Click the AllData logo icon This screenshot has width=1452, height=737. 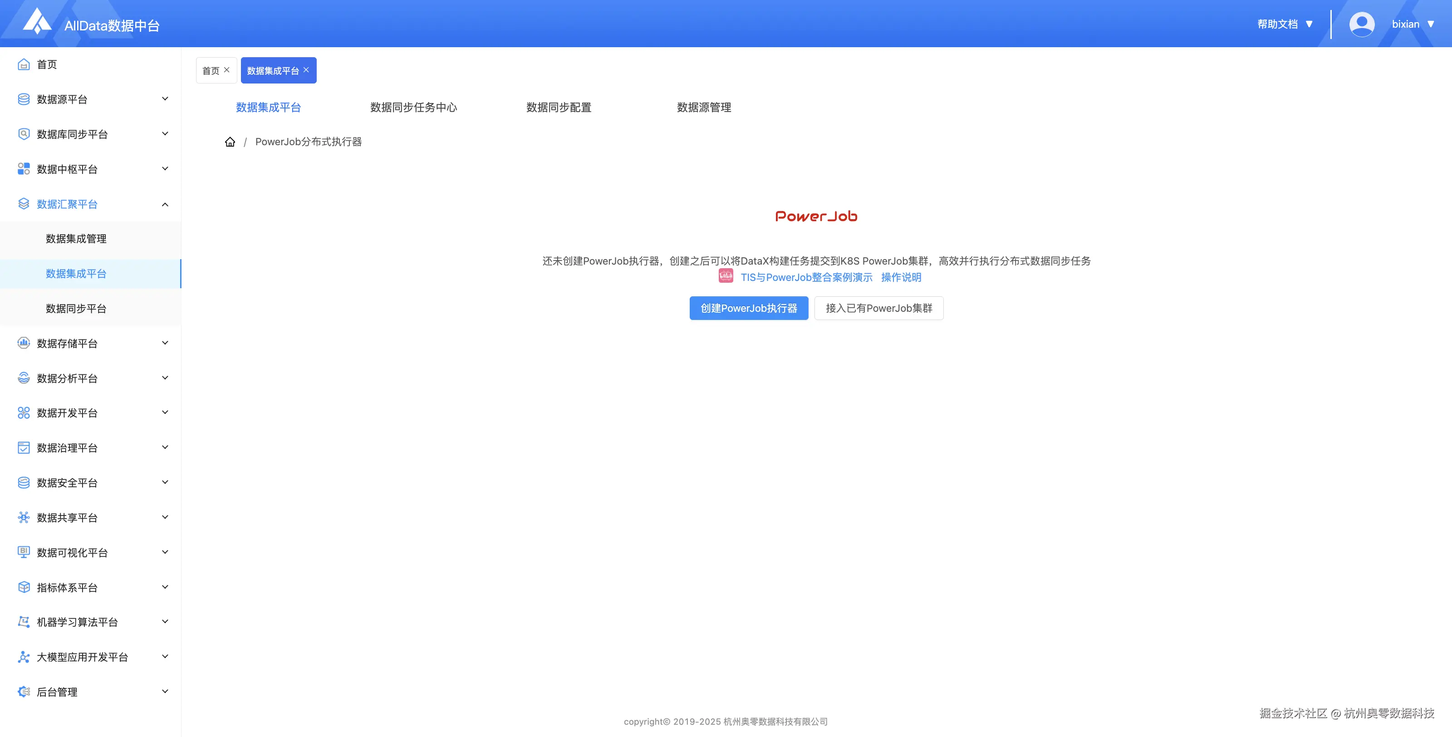[37, 21]
